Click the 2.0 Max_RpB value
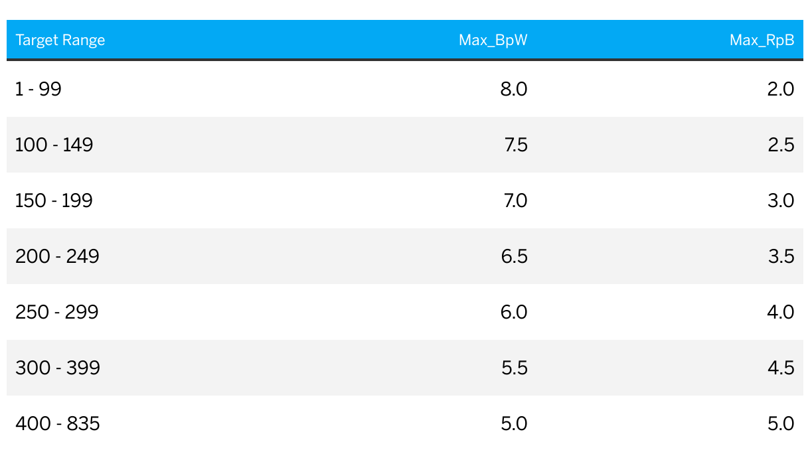810x458 pixels. [x=781, y=89]
